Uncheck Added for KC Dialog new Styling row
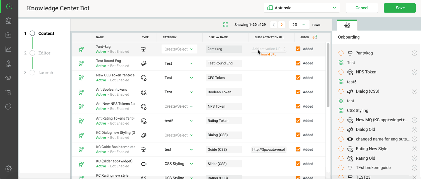This screenshot has height=179, width=421. (298, 135)
